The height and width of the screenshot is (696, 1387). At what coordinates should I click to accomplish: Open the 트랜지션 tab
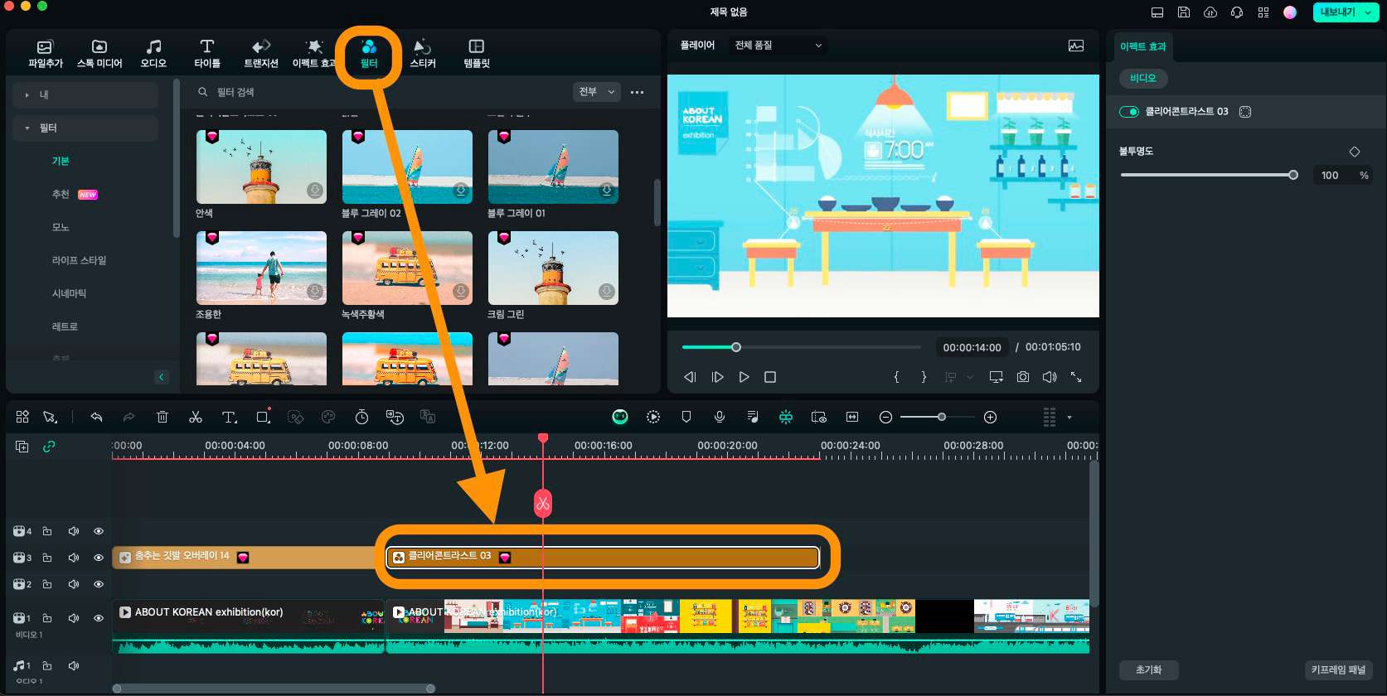261,53
